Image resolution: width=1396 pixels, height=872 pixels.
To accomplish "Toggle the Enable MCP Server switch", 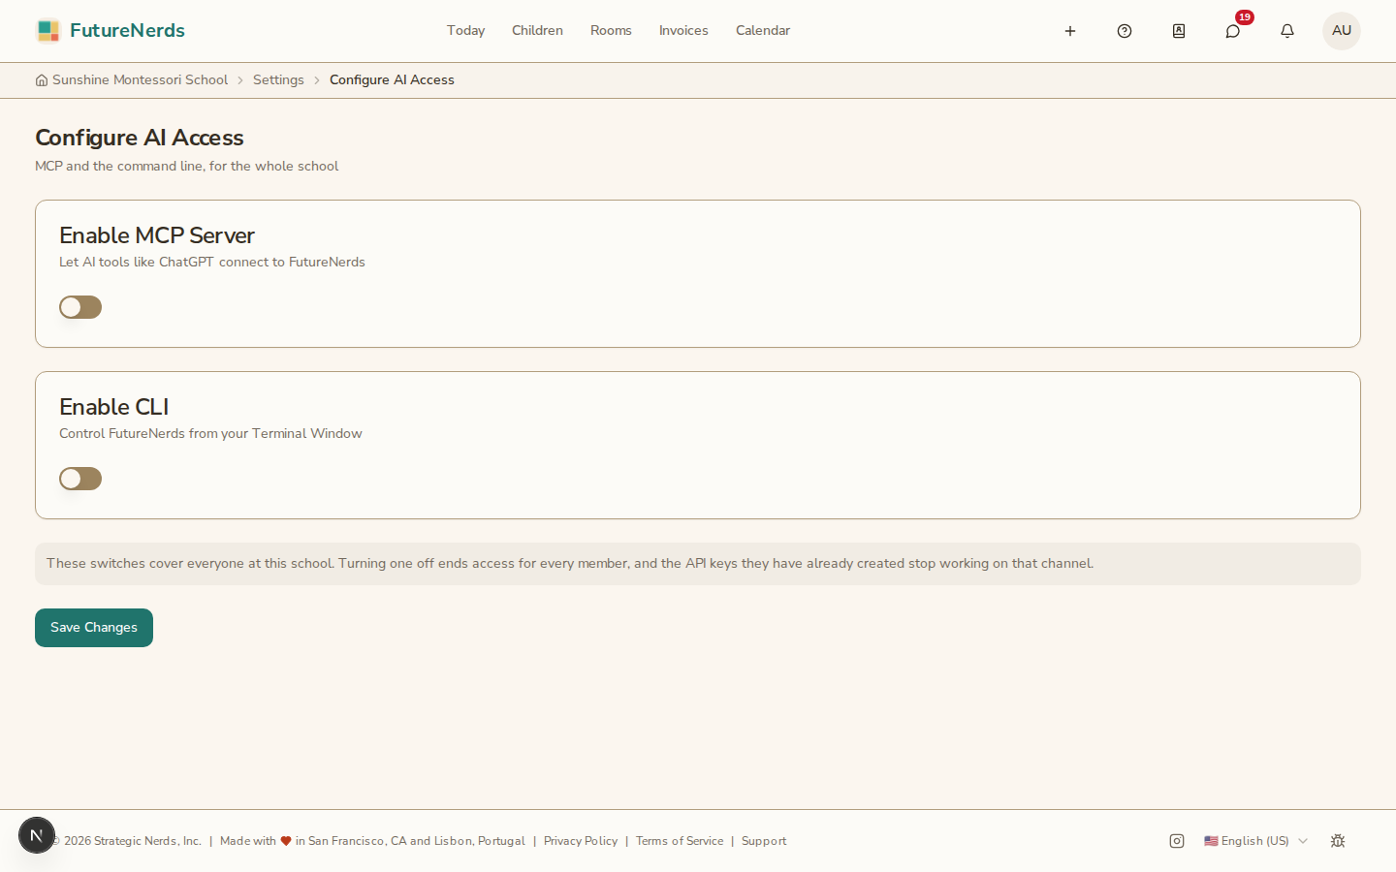I will point(80,307).
